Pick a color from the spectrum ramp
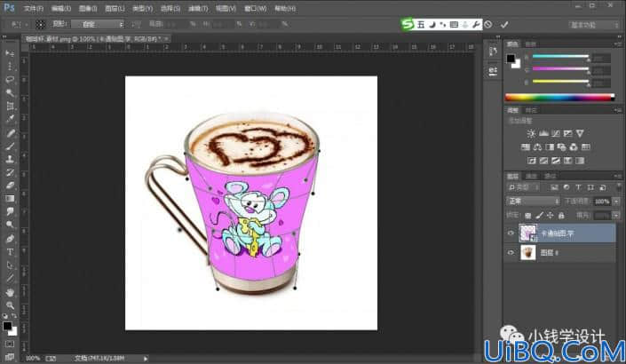Image resolution: width=626 pixels, height=364 pixels. 559,97
